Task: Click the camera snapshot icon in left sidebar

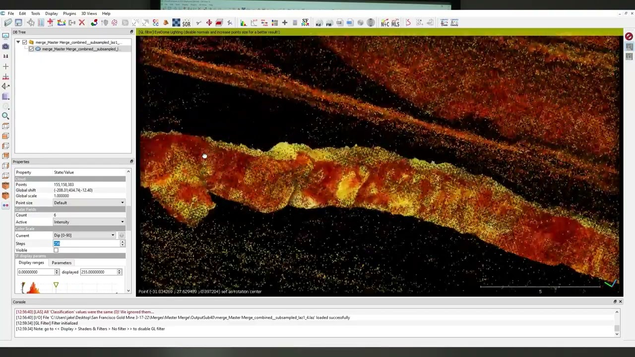Action: 5,46
